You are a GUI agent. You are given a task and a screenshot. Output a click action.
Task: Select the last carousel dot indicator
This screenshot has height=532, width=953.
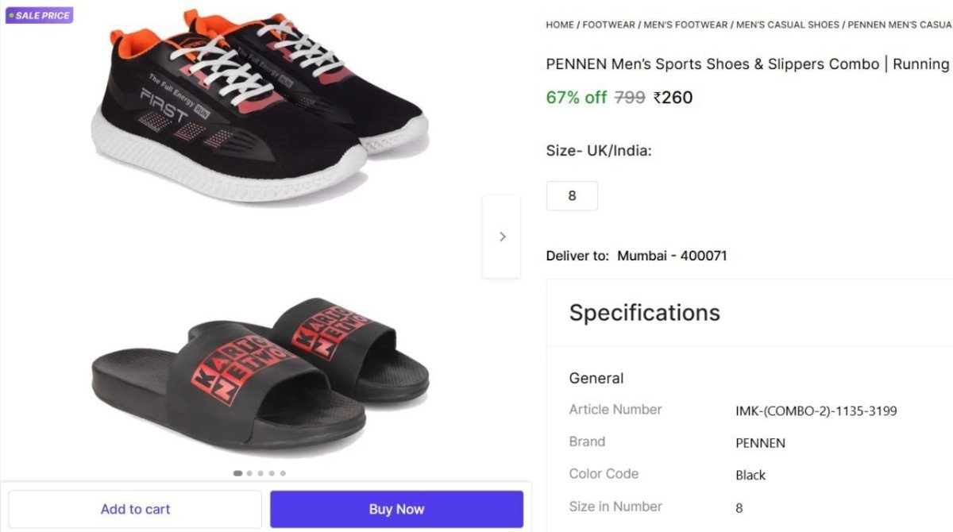point(283,472)
